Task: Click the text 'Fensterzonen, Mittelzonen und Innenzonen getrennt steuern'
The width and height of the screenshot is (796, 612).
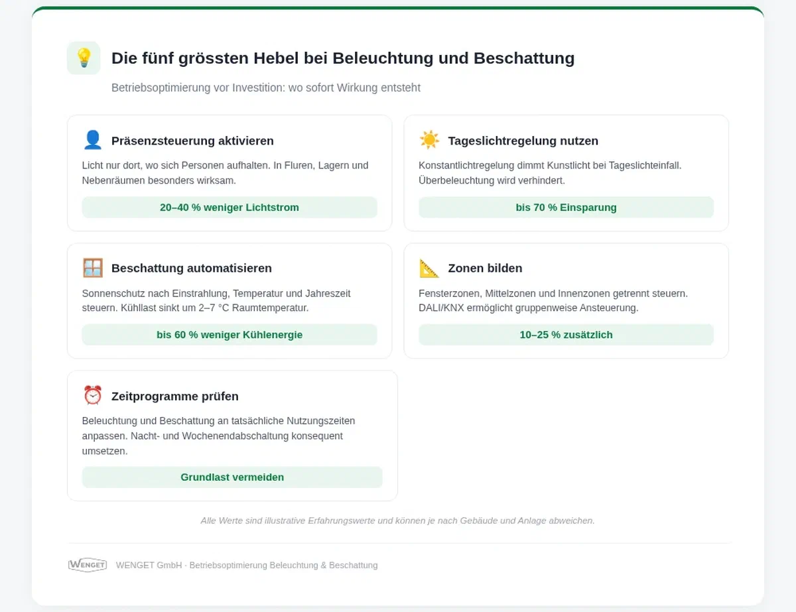Action: [x=553, y=293]
